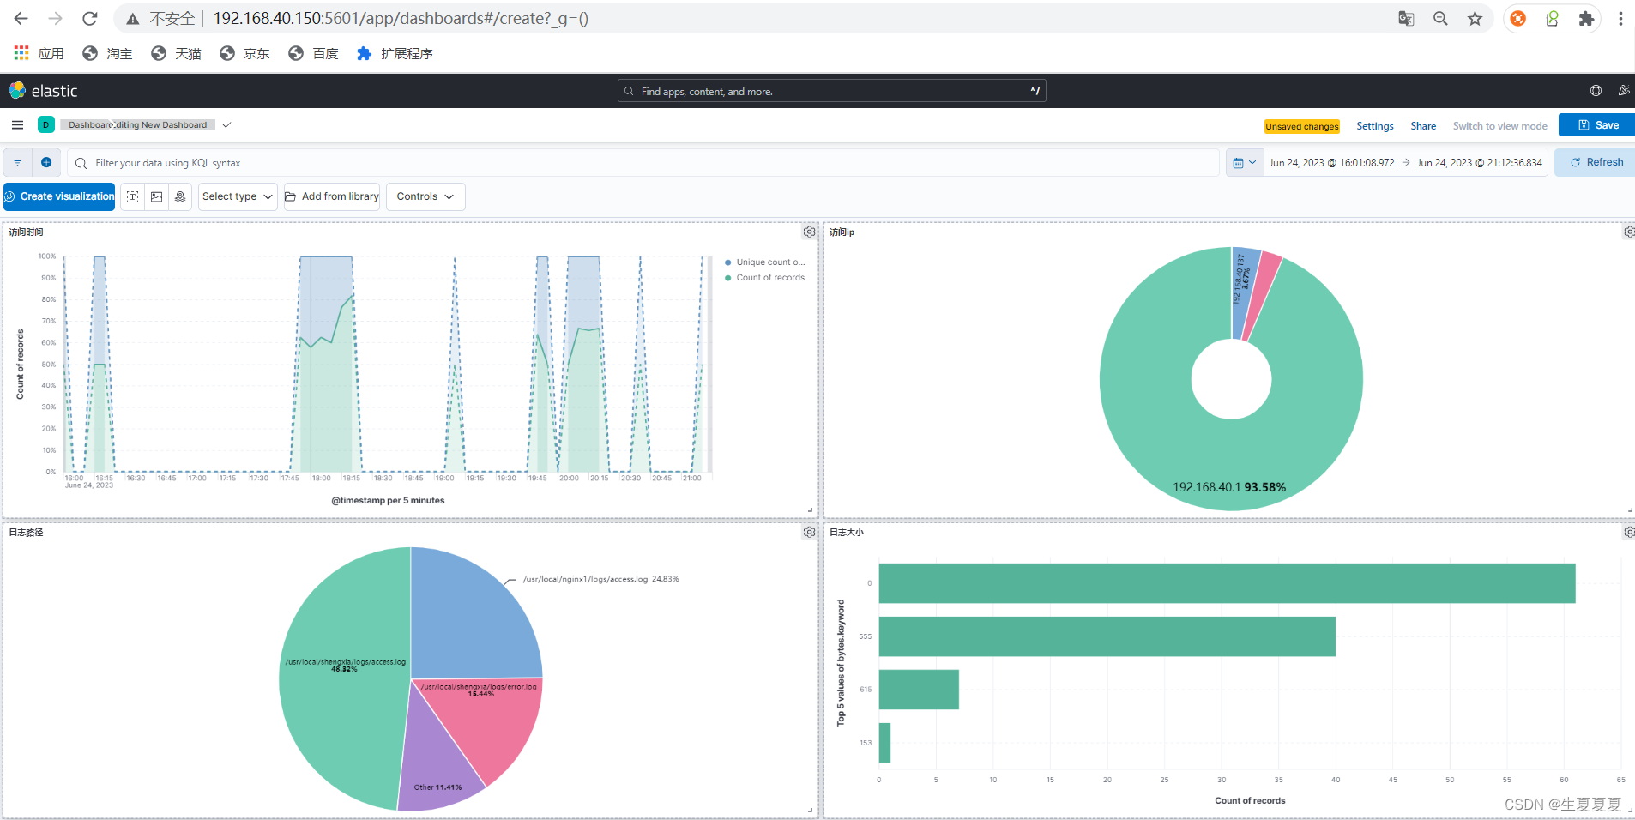
Task: Click the Refresh button
Action: 1596,162
